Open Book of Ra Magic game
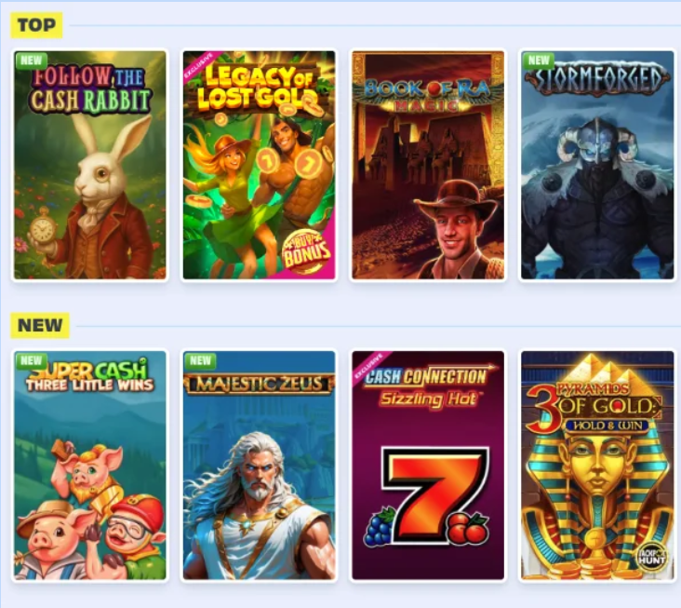681x608 pixels. click(428, 165)
